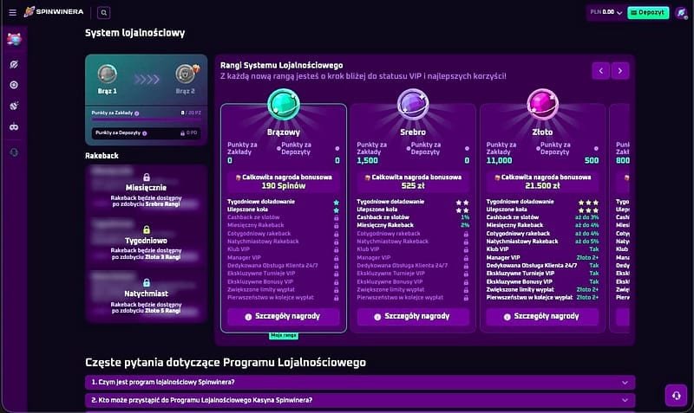Click Złoto Manager VIP Złoto 2+ value

click(587, 257)
